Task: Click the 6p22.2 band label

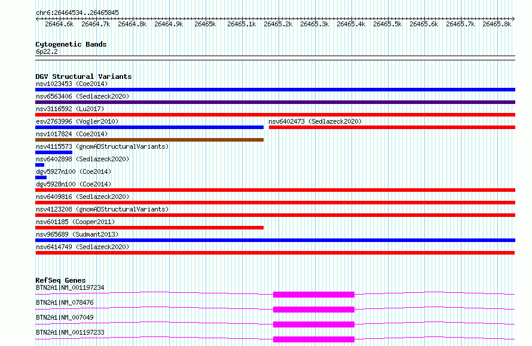Action: coord(47,51)
